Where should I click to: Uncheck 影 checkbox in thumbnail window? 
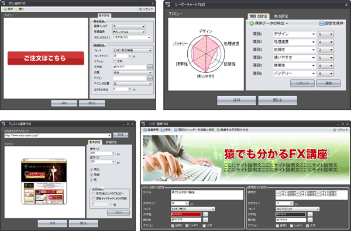[x=92, y=180]
